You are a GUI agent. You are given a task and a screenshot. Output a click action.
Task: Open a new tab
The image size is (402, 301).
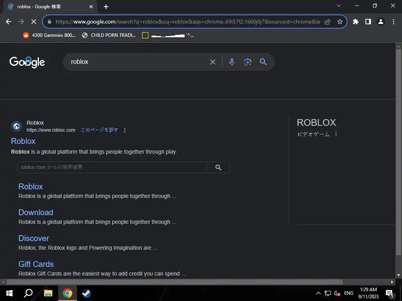(x=106, y=7)
